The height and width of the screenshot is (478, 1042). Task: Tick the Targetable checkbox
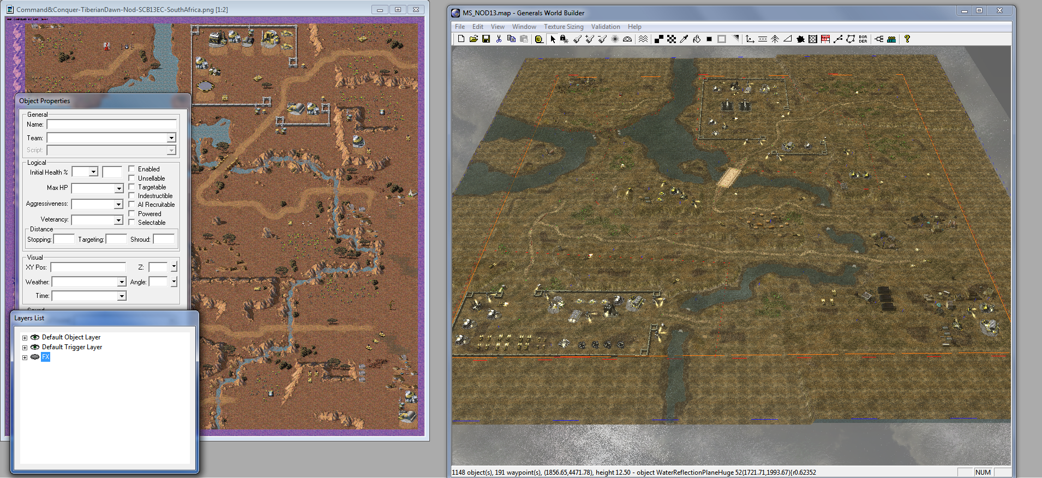pos(131,187)
